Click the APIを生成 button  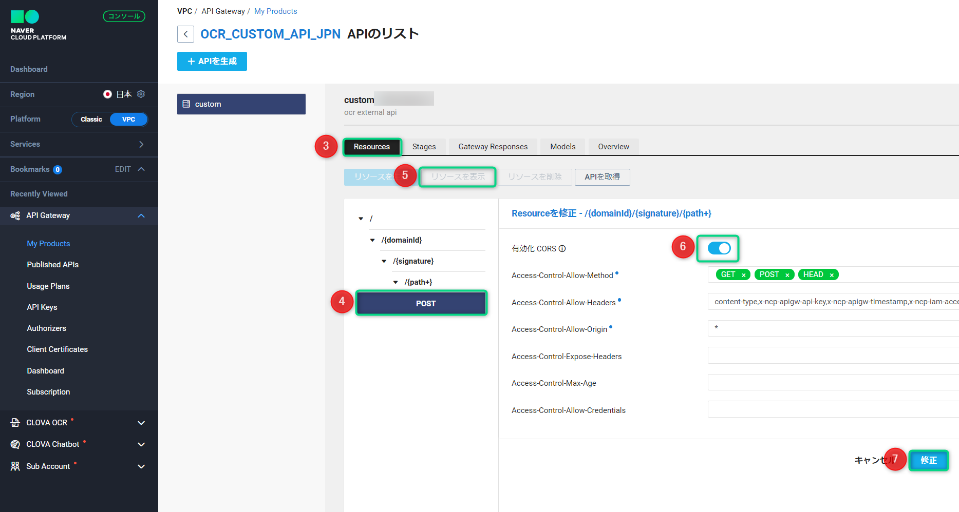pos(212,62)
